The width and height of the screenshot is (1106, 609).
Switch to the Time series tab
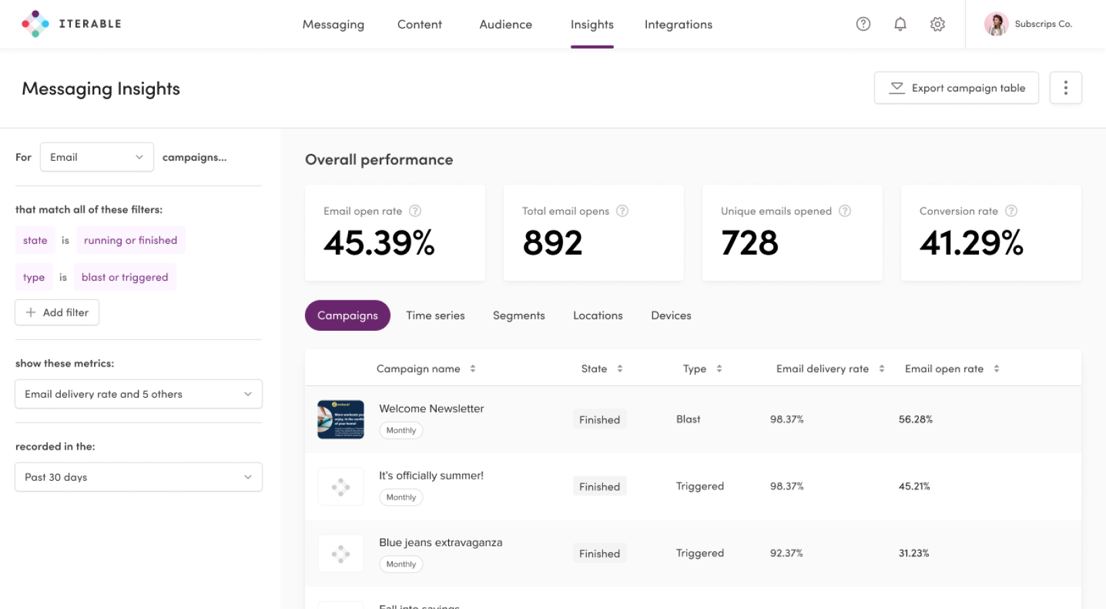pyautogui.click(x=435, y=315)
